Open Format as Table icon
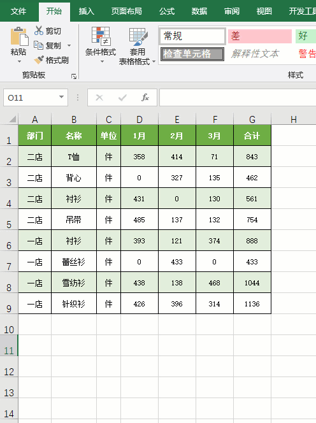 point(138,37)
